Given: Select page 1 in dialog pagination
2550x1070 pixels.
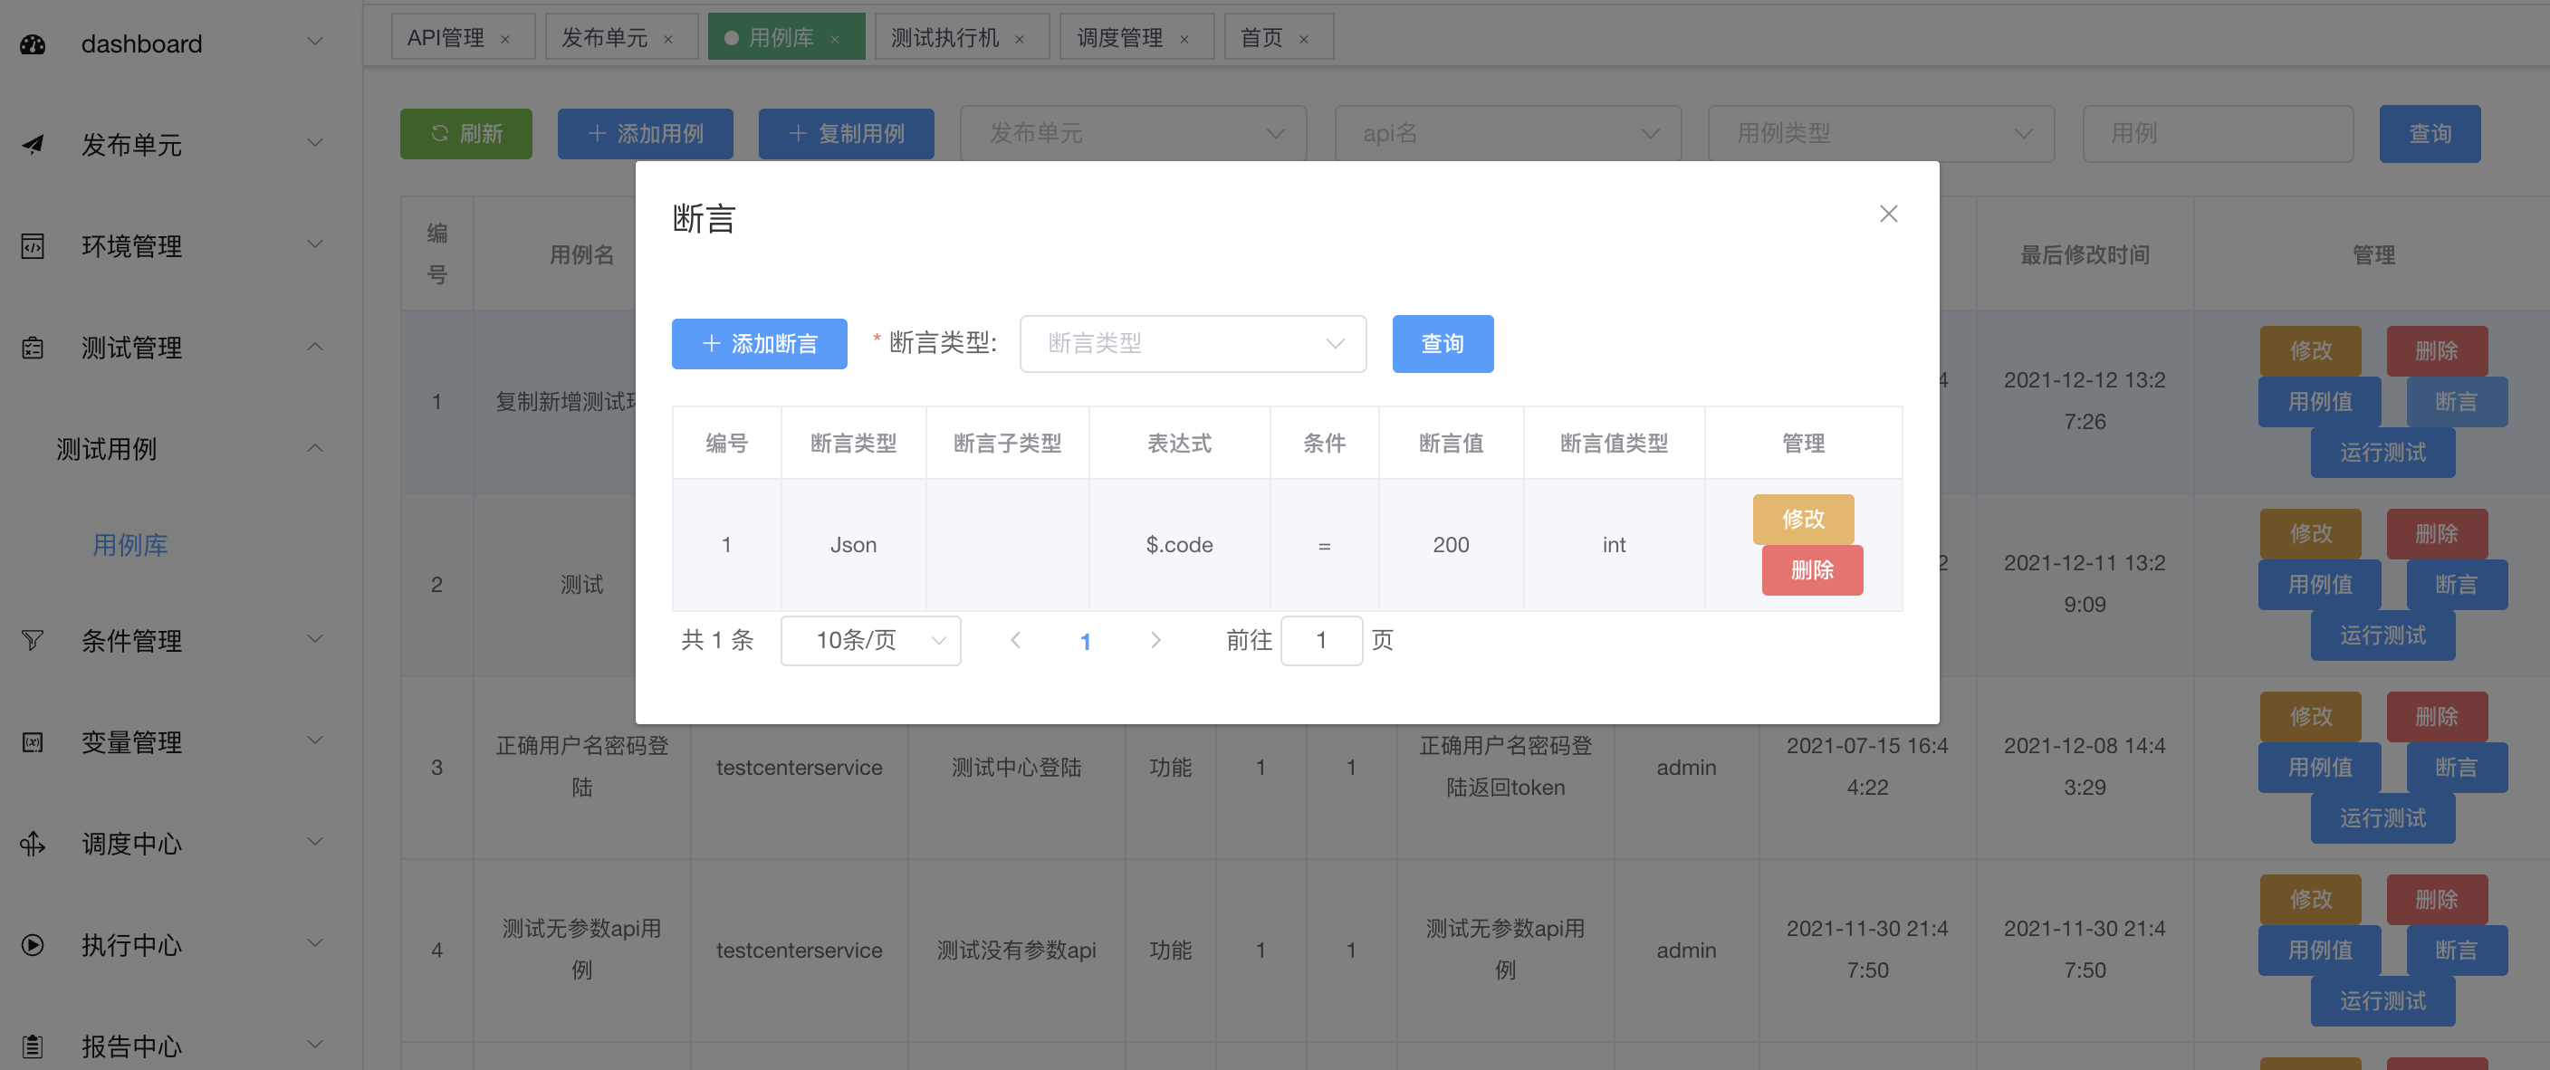Looking at the screenshot, I should point(1085,640).
